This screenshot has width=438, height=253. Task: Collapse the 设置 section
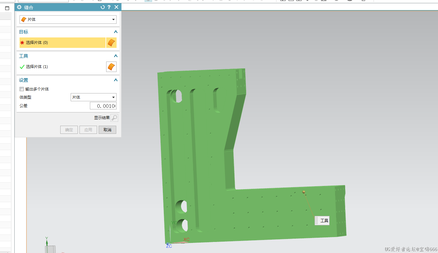115,80
